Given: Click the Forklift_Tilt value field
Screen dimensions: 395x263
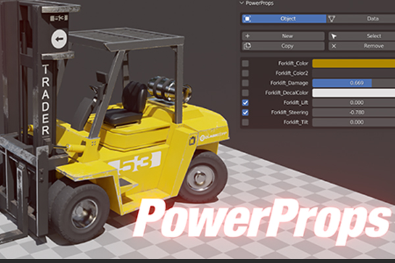Looking at the screenshot, I should 354,122.
